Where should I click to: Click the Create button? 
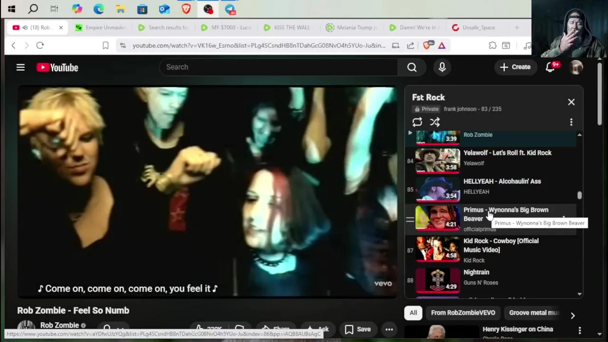tap(515, 67)
